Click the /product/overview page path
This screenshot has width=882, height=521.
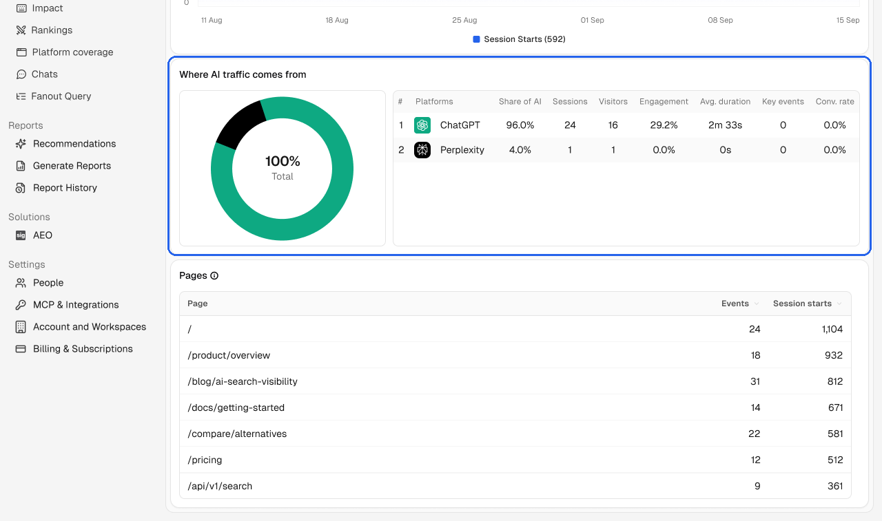pos(229,355)
